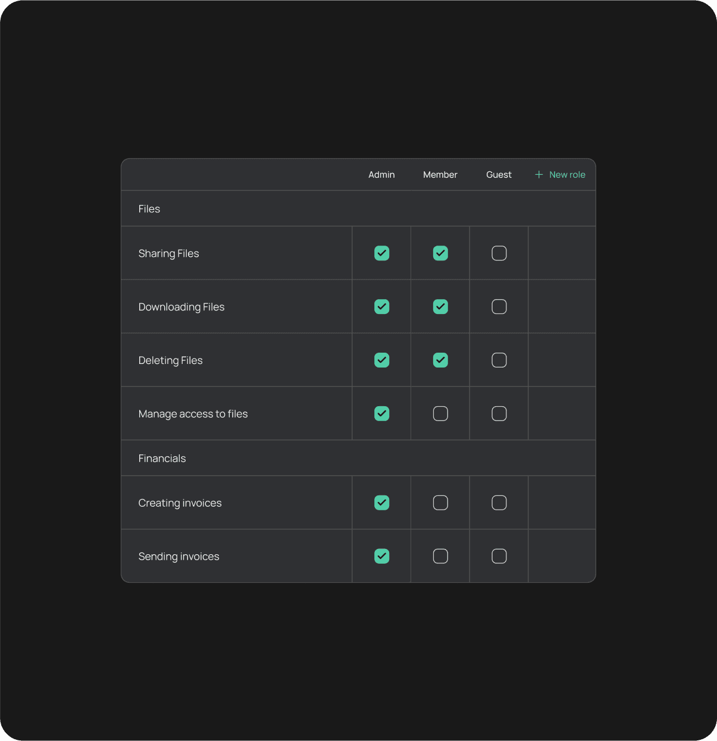Enable Guest for Downloading Files

pyautogui.click(x=499, y=307)
